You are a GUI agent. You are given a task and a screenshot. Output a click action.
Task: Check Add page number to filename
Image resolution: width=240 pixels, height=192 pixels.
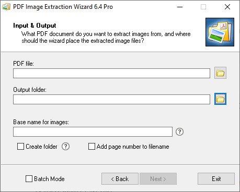pyautogui.click(x=92, y=147)
